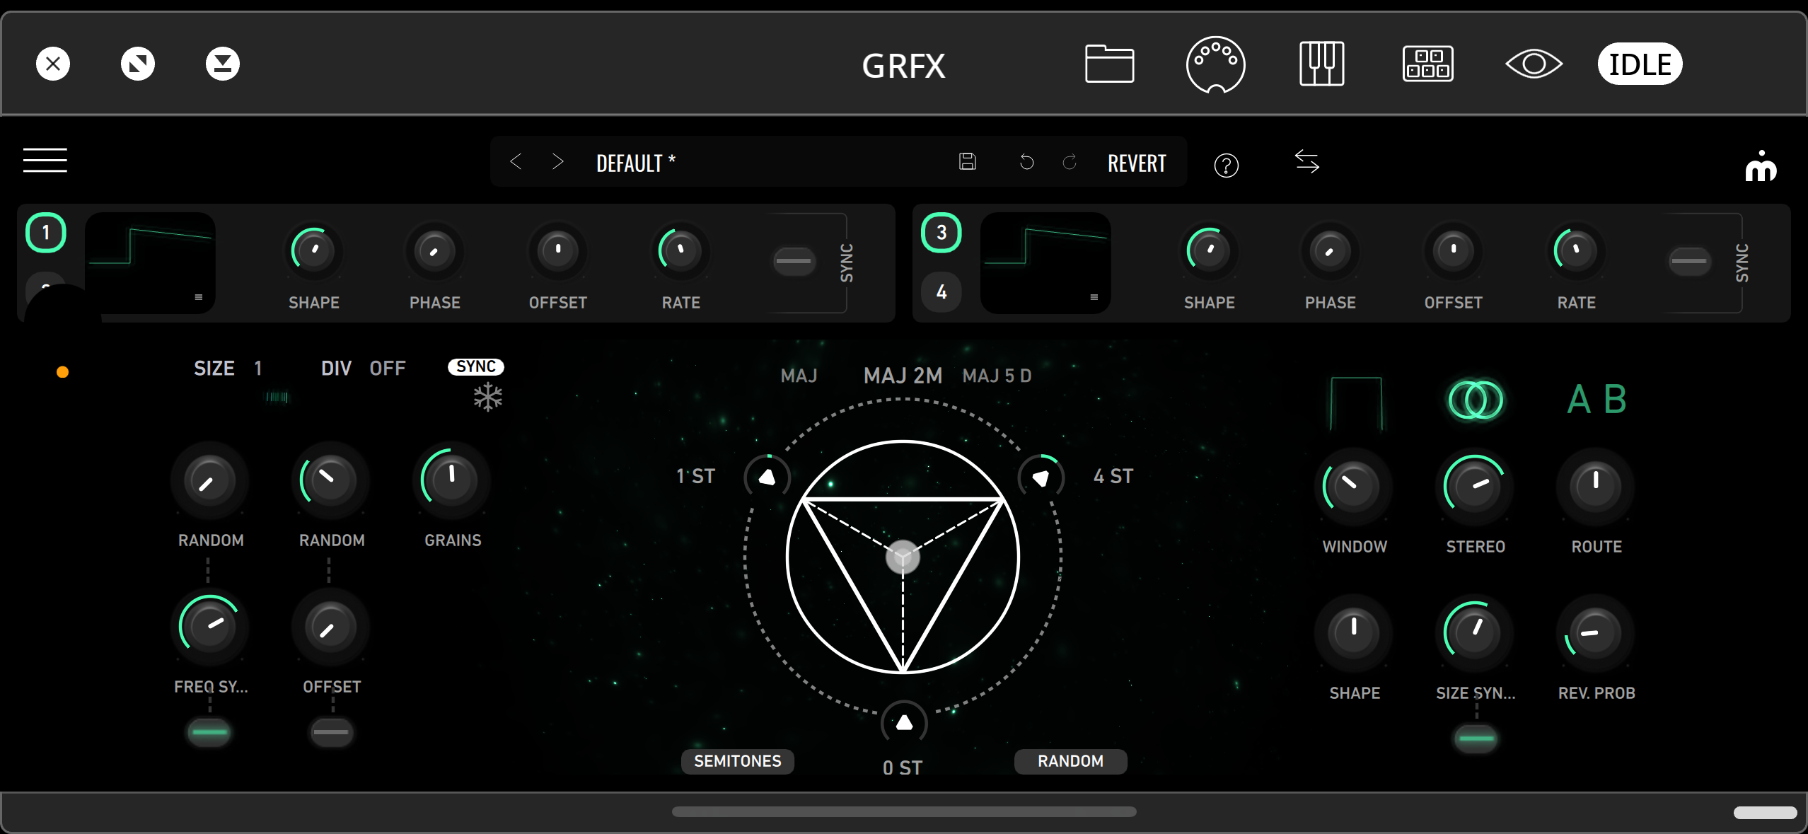Viewport: 1808px width, 834px height.
Task: Open the hamburger menu
Action: click(45, 161)
